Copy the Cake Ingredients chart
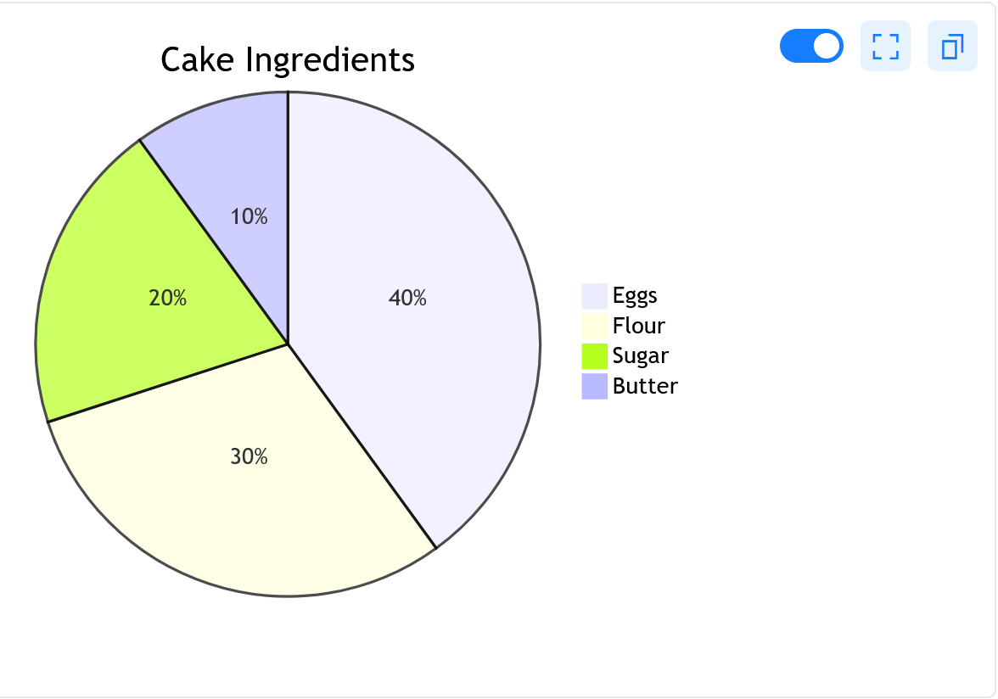Image resolution: width=998 pixels, height=699 pixels. coord(951,46)
